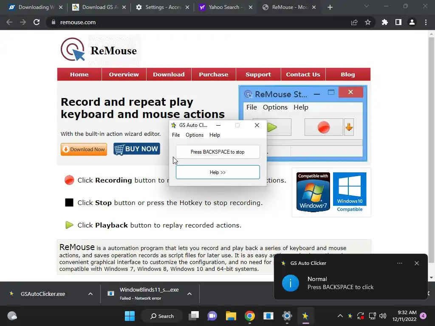Screen dimensions: 435x326
Task: Go to Home in site navigation
Action: click(79, 74)
